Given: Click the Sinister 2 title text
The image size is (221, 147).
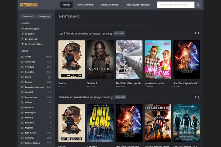Looking at the screenshot, I should click(92, 83).
